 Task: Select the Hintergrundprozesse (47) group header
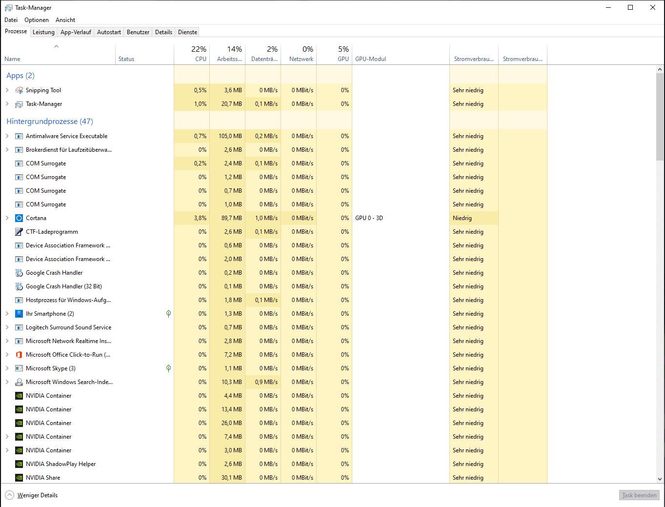click(x=50, y=122)
